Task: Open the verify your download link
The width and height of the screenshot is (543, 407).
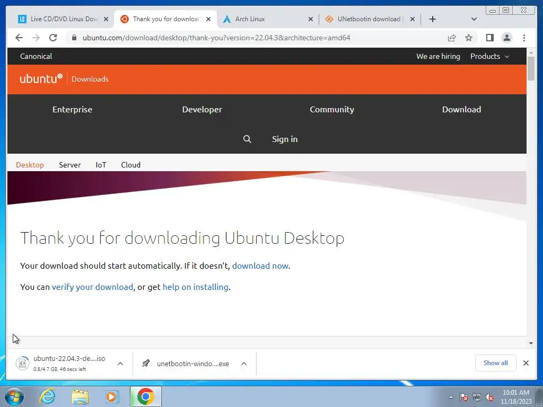Action: point(92,287)
